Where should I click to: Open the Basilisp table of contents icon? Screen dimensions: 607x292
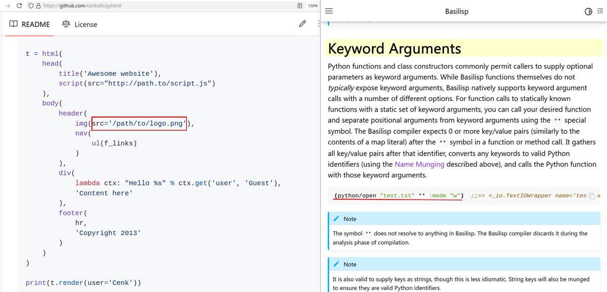coord(600,11)
